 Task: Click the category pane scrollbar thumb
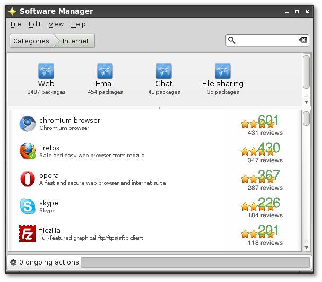tap(306, 72)
